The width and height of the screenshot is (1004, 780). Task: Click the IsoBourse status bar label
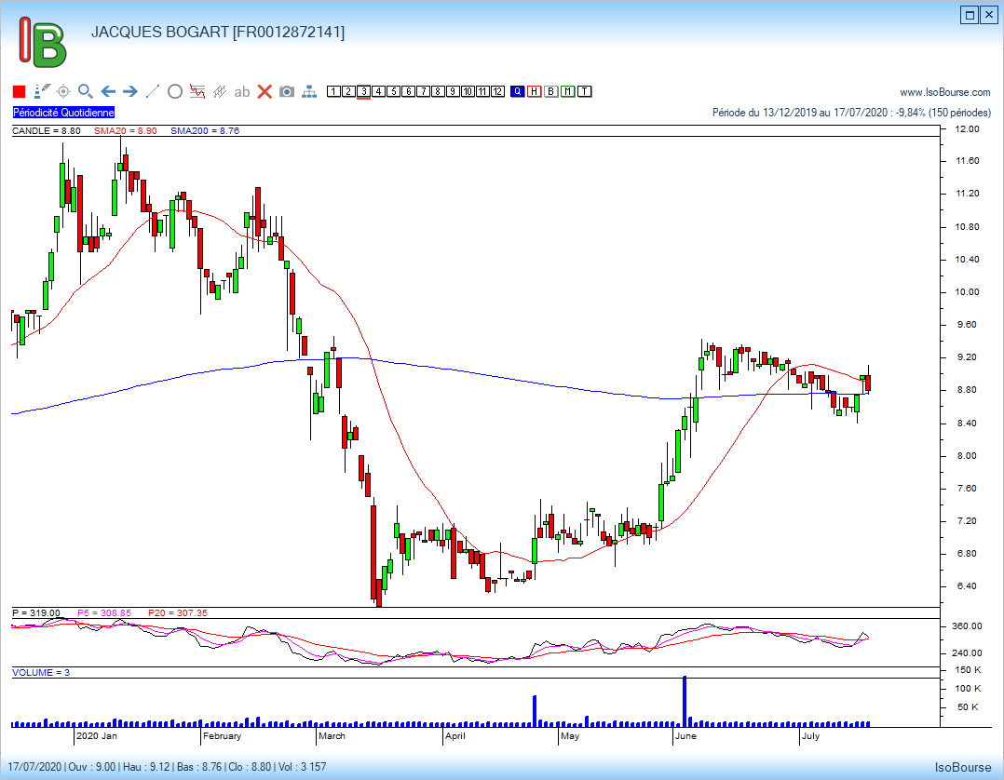click(x=963, y=767)
